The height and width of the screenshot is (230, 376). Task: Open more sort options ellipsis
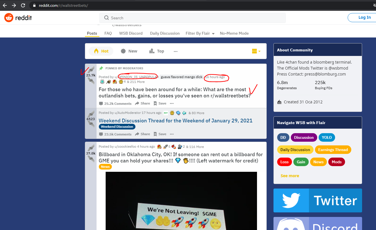pyautogui.click(x=176, y=51)
